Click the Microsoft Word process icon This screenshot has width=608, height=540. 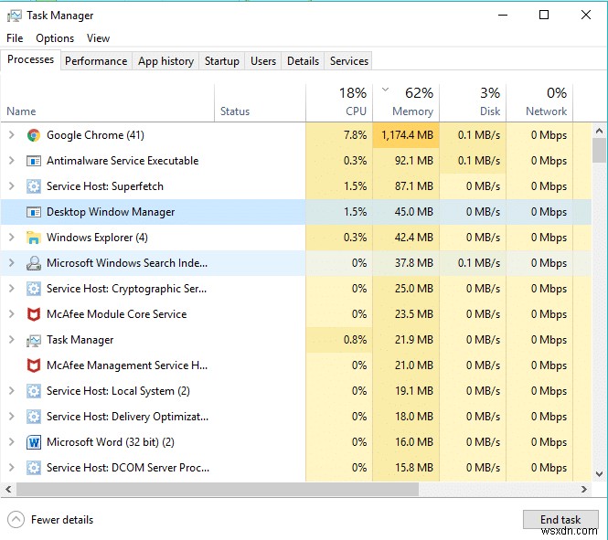pos(34,442)
